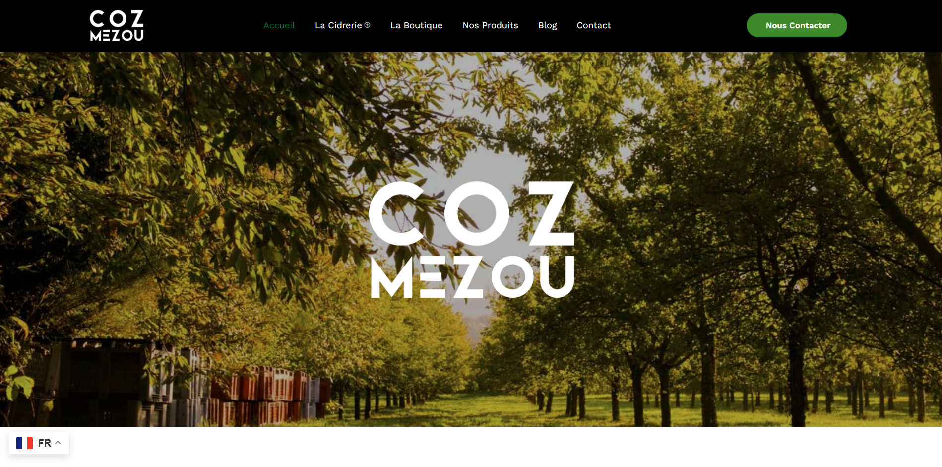This screenshot has height=467, width=942.
Task: Click the letter Z in header logo
Action: 134,19
